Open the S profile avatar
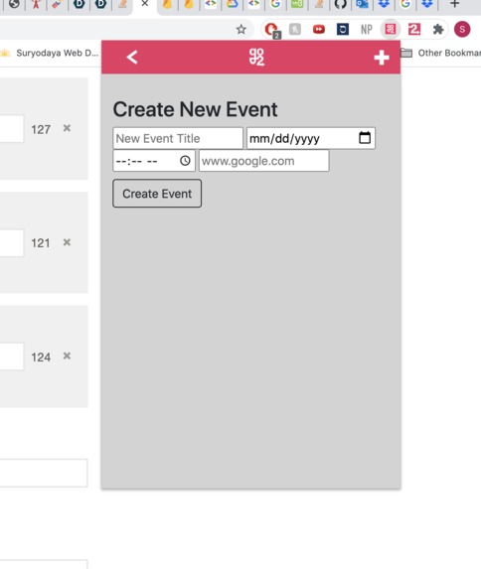The width and height of the screenshot is (481, 569). click(462, 30)
